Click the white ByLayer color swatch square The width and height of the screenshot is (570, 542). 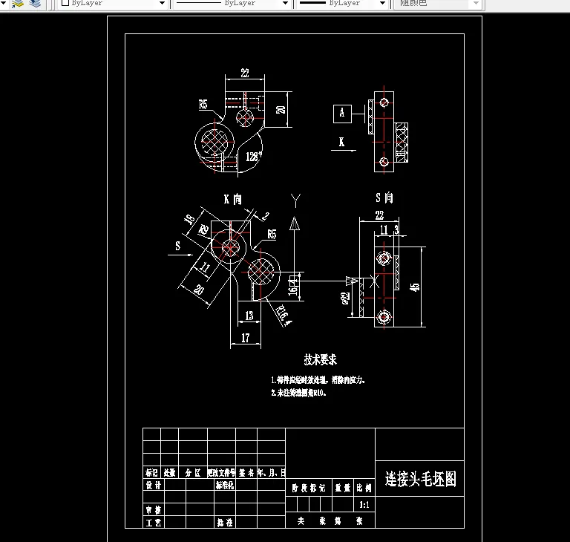[x=65, y=3]
